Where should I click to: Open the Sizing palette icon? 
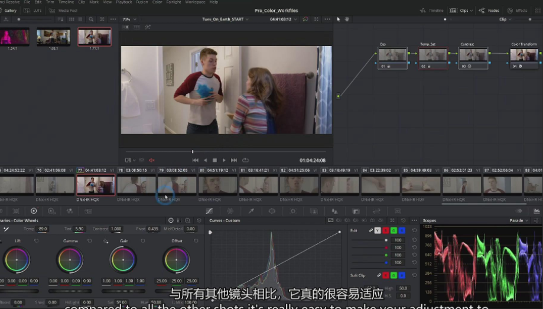(x=376, y=211)
